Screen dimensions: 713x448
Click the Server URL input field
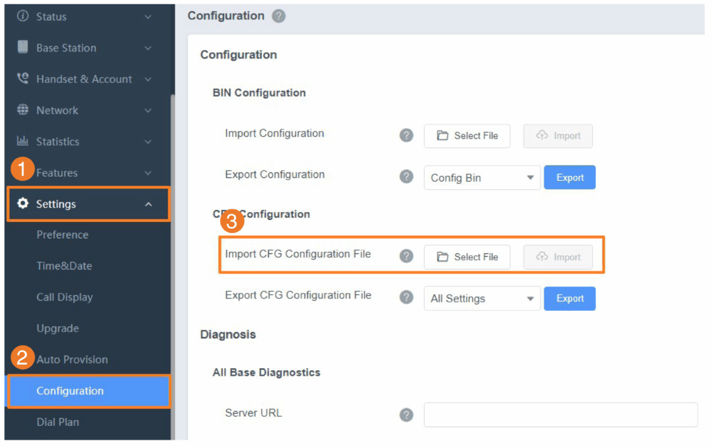click(x=561, y=415)
